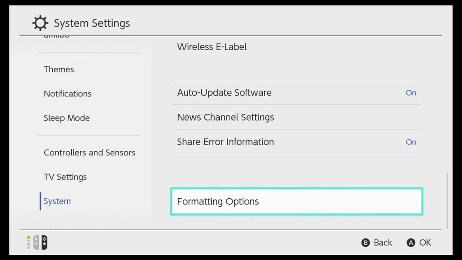This screenshot has width=462, height=260.
Task: Click the Auto-Update Software On label
Action: (x=411, y=93)
